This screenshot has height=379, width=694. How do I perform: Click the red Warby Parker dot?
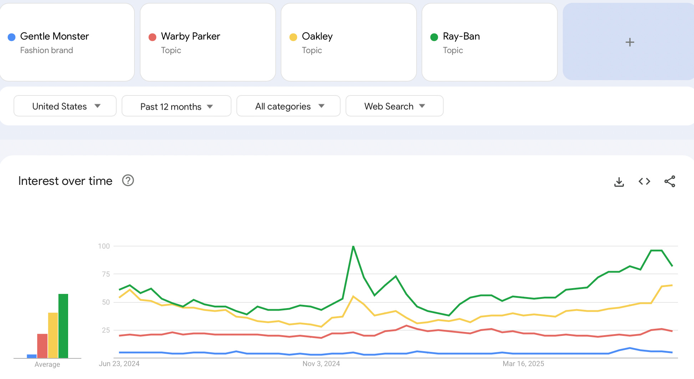pos(152,37)
